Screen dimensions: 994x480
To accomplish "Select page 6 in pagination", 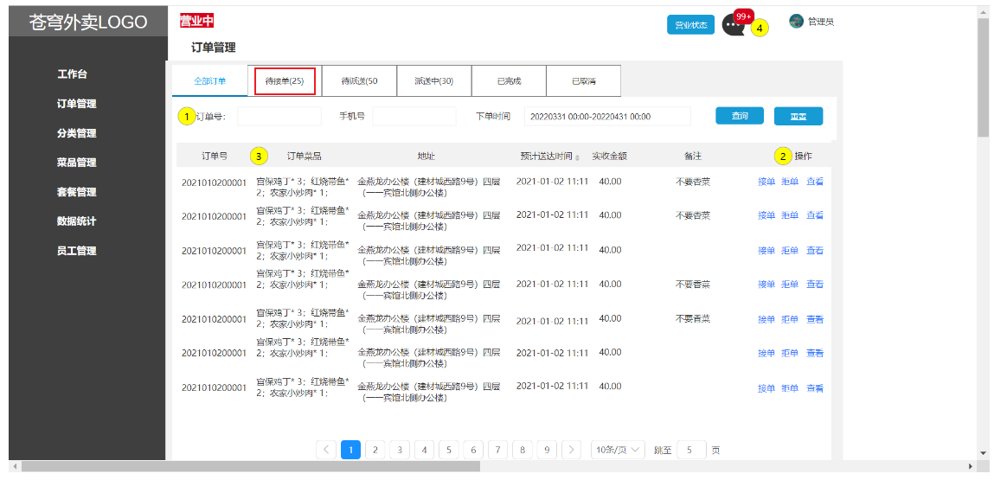I will [473, 451].
